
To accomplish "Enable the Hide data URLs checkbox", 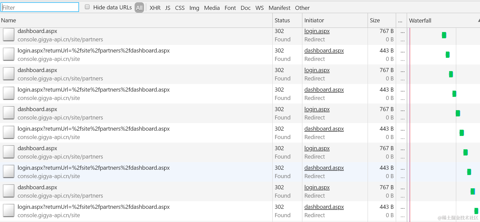I will point(87,7).
